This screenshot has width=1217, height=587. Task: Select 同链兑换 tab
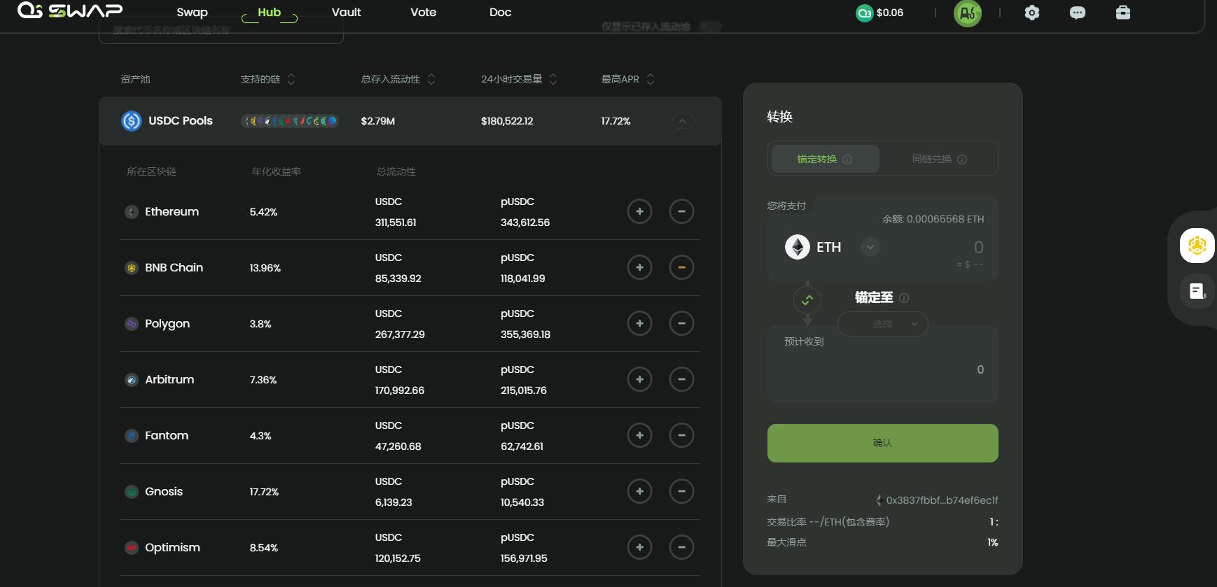(x=939, y=159)
